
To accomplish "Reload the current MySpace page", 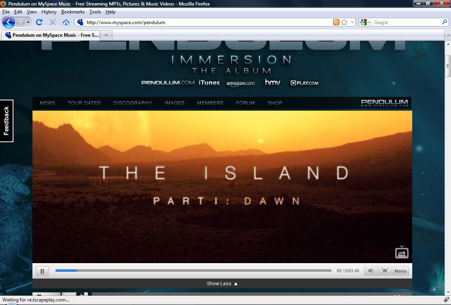I will (39, 22).
